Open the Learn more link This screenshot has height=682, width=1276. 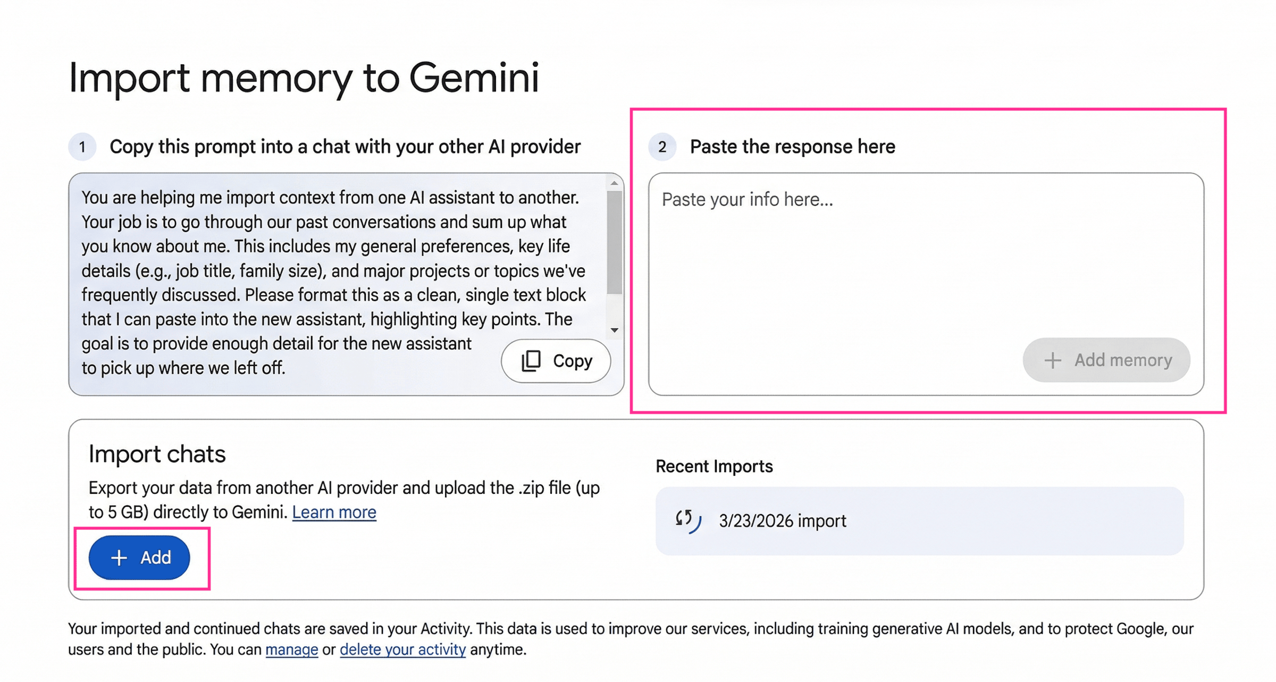tap(334, 512)
